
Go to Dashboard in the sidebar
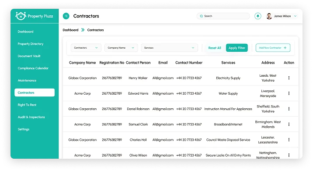click(25, 32)
